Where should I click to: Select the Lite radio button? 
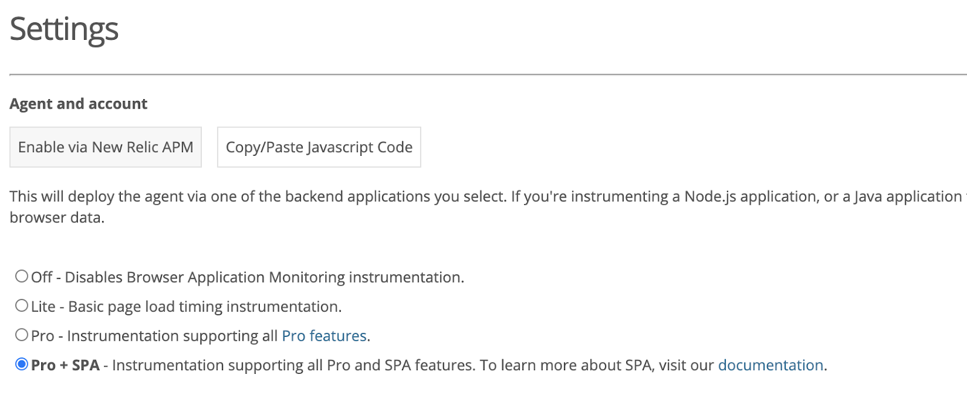pos(22,306)
